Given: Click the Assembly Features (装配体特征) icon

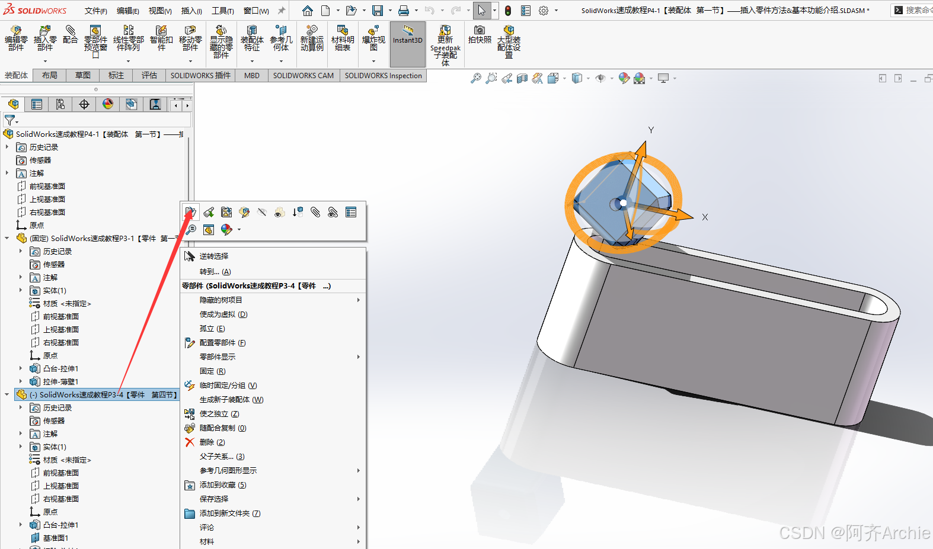Looking at the screenshot, I should [x=252, y=38].
